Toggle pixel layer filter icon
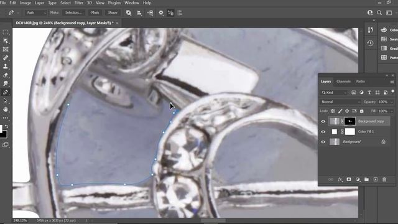398x224 pixels. [354, 93]
